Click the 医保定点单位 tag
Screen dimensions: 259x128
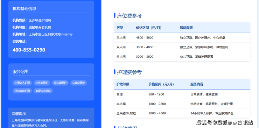pos(43,91)
